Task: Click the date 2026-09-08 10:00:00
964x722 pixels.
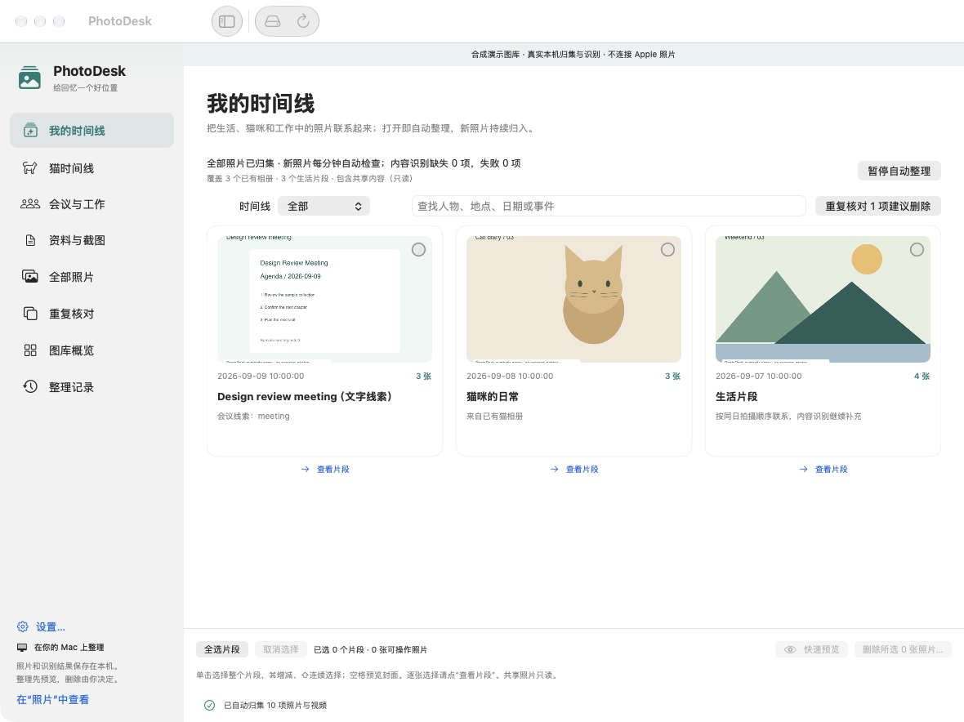Action: point(510,376)
